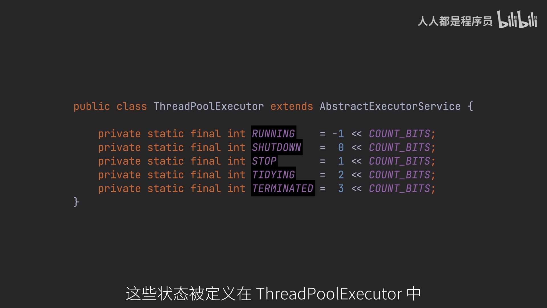This screenshot has width=547, height=308.
Task: Click AbstractExecutorService in the class declaration
Action: pos(390,106)
